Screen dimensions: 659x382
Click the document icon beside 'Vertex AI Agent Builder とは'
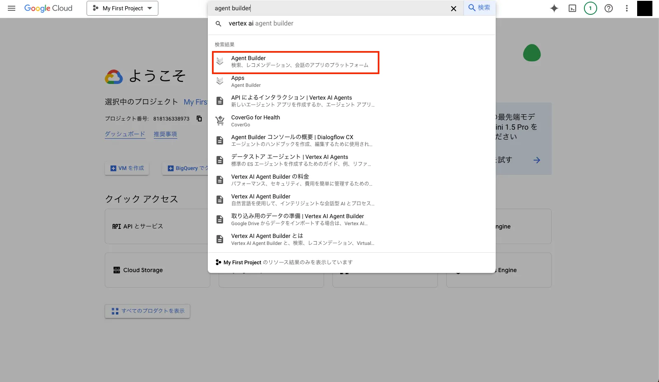point(220,239)
